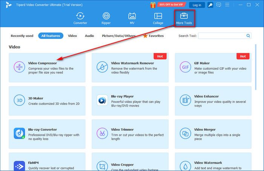
Task: Switch to the Audio category tab
Action: pos(89,36)
